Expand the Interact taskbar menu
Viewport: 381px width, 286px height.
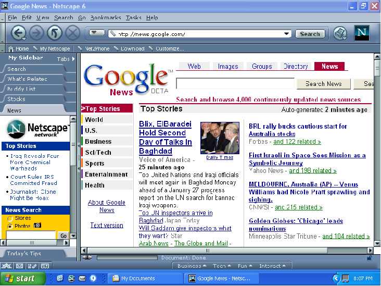click(x=272, y=266)
